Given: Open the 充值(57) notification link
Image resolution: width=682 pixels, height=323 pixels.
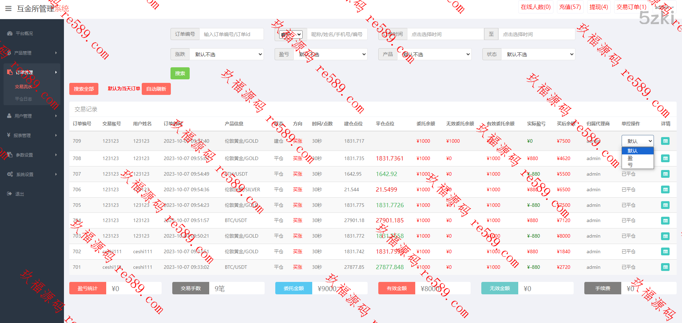Looking at the screenshot, I should pos(570,7).
